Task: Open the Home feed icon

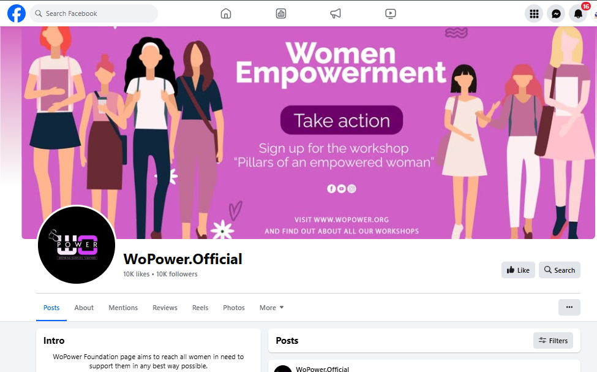Action: (226, 13)
